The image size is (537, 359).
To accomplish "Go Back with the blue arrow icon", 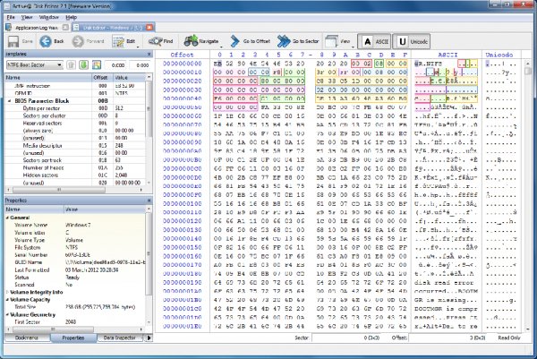I will coord(46,41).
